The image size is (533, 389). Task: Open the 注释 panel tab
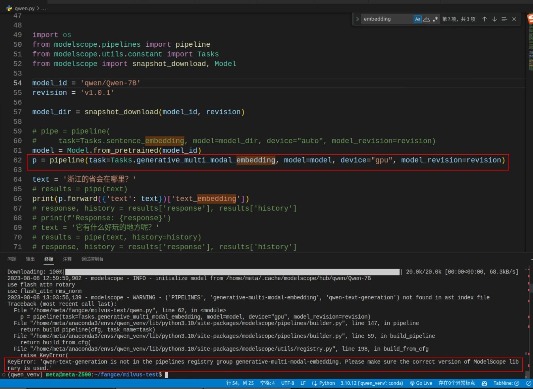(67, 259)
